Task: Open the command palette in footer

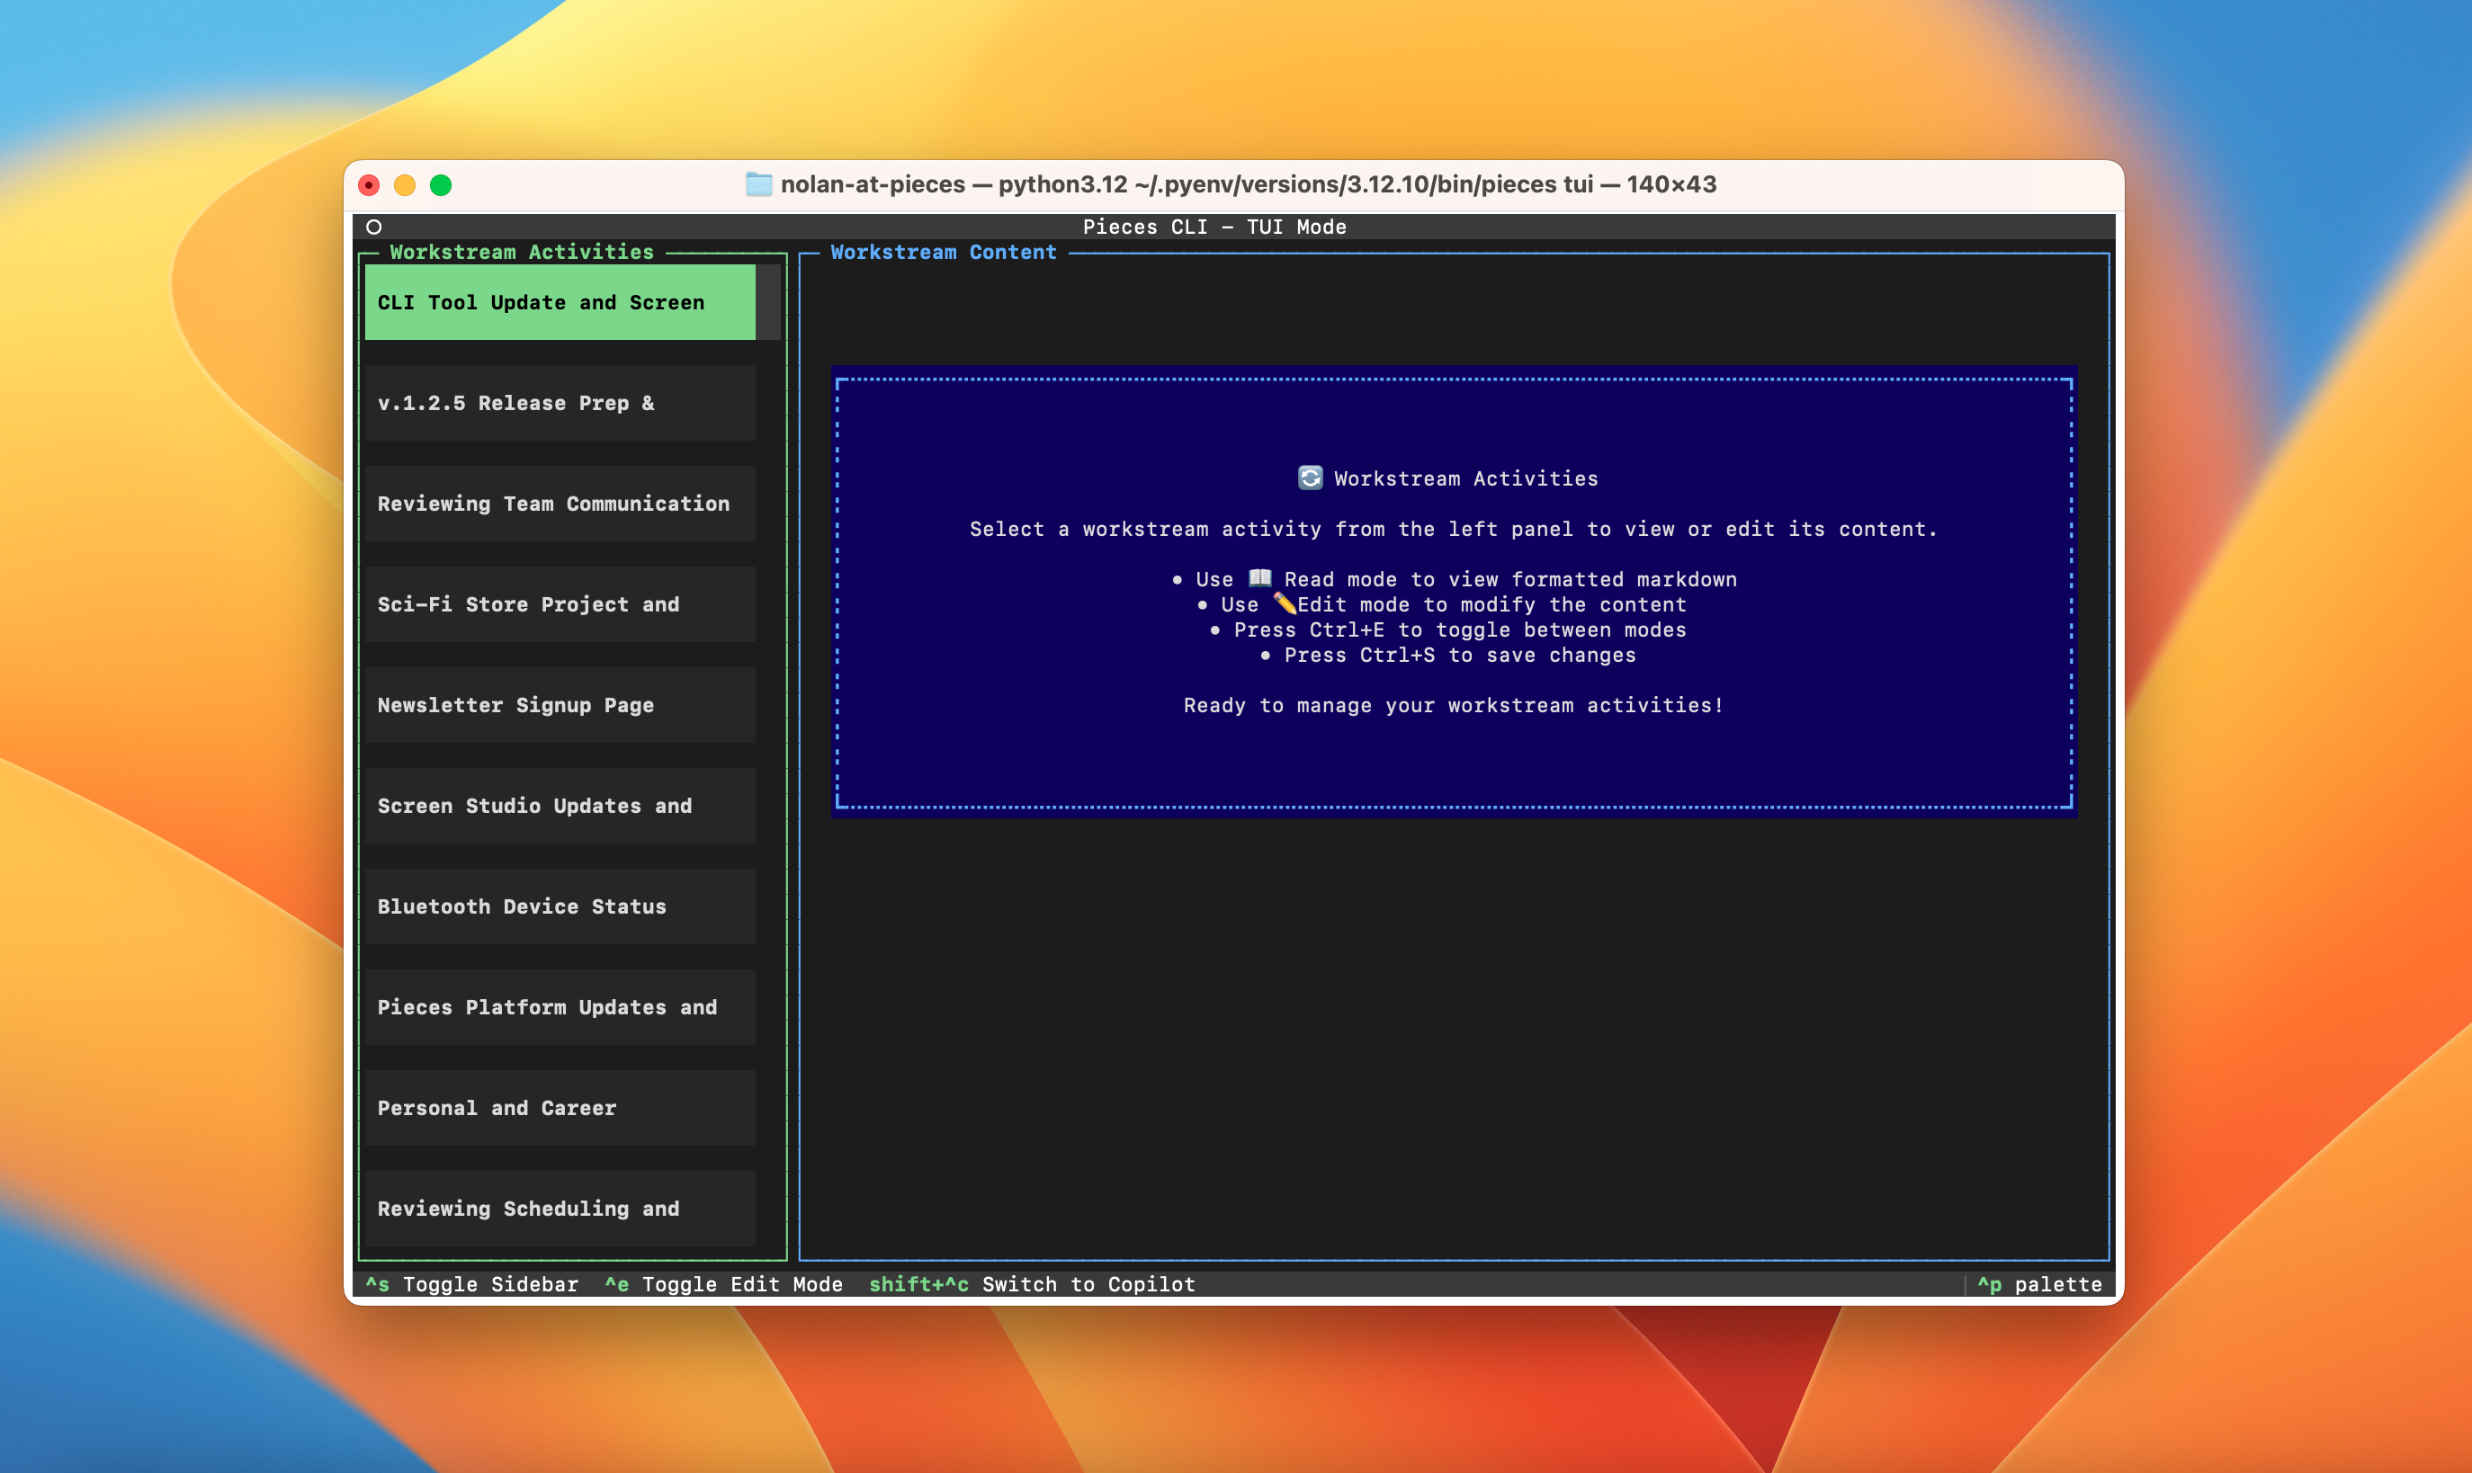Action: coord(2039,1284)
